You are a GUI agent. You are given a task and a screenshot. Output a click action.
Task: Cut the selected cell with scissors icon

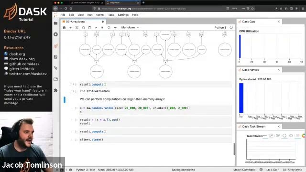(77, 28)
